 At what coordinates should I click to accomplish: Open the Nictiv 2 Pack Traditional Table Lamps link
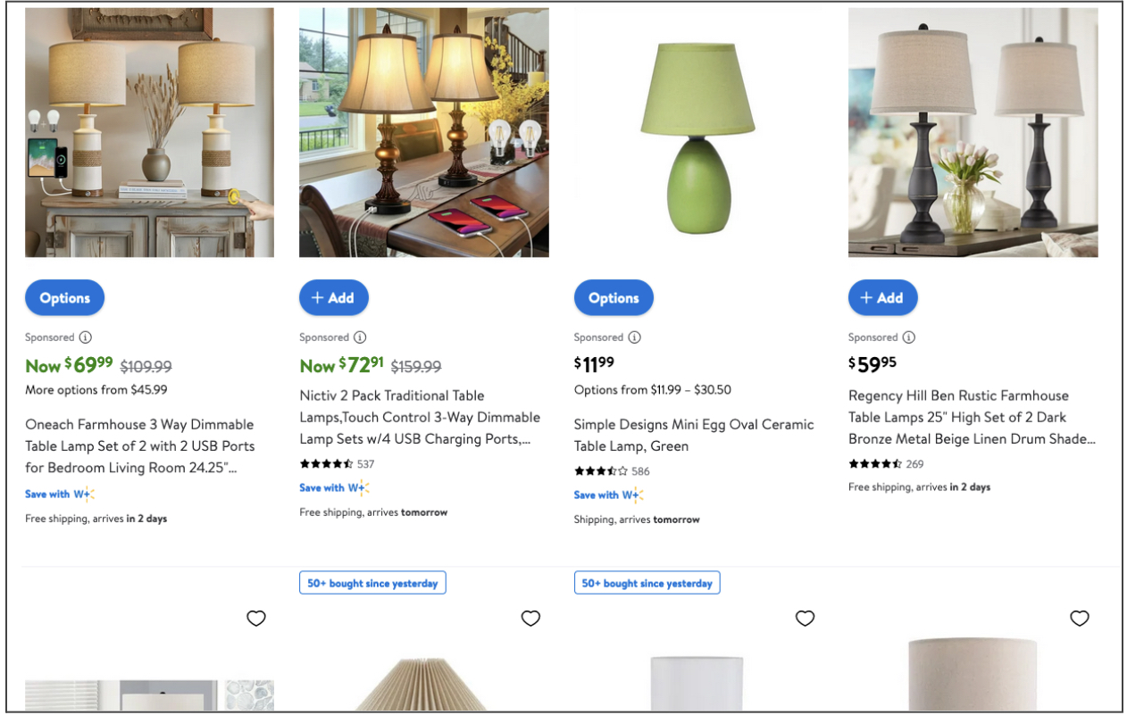[420, 417]
